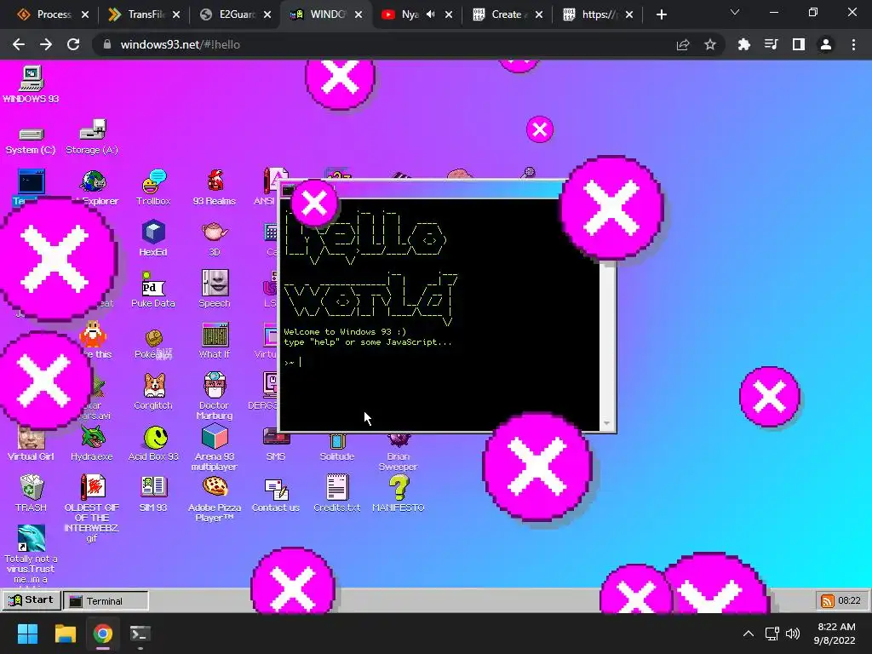Open the SMS icon
The image size is (872, 654).
point(276,445)
